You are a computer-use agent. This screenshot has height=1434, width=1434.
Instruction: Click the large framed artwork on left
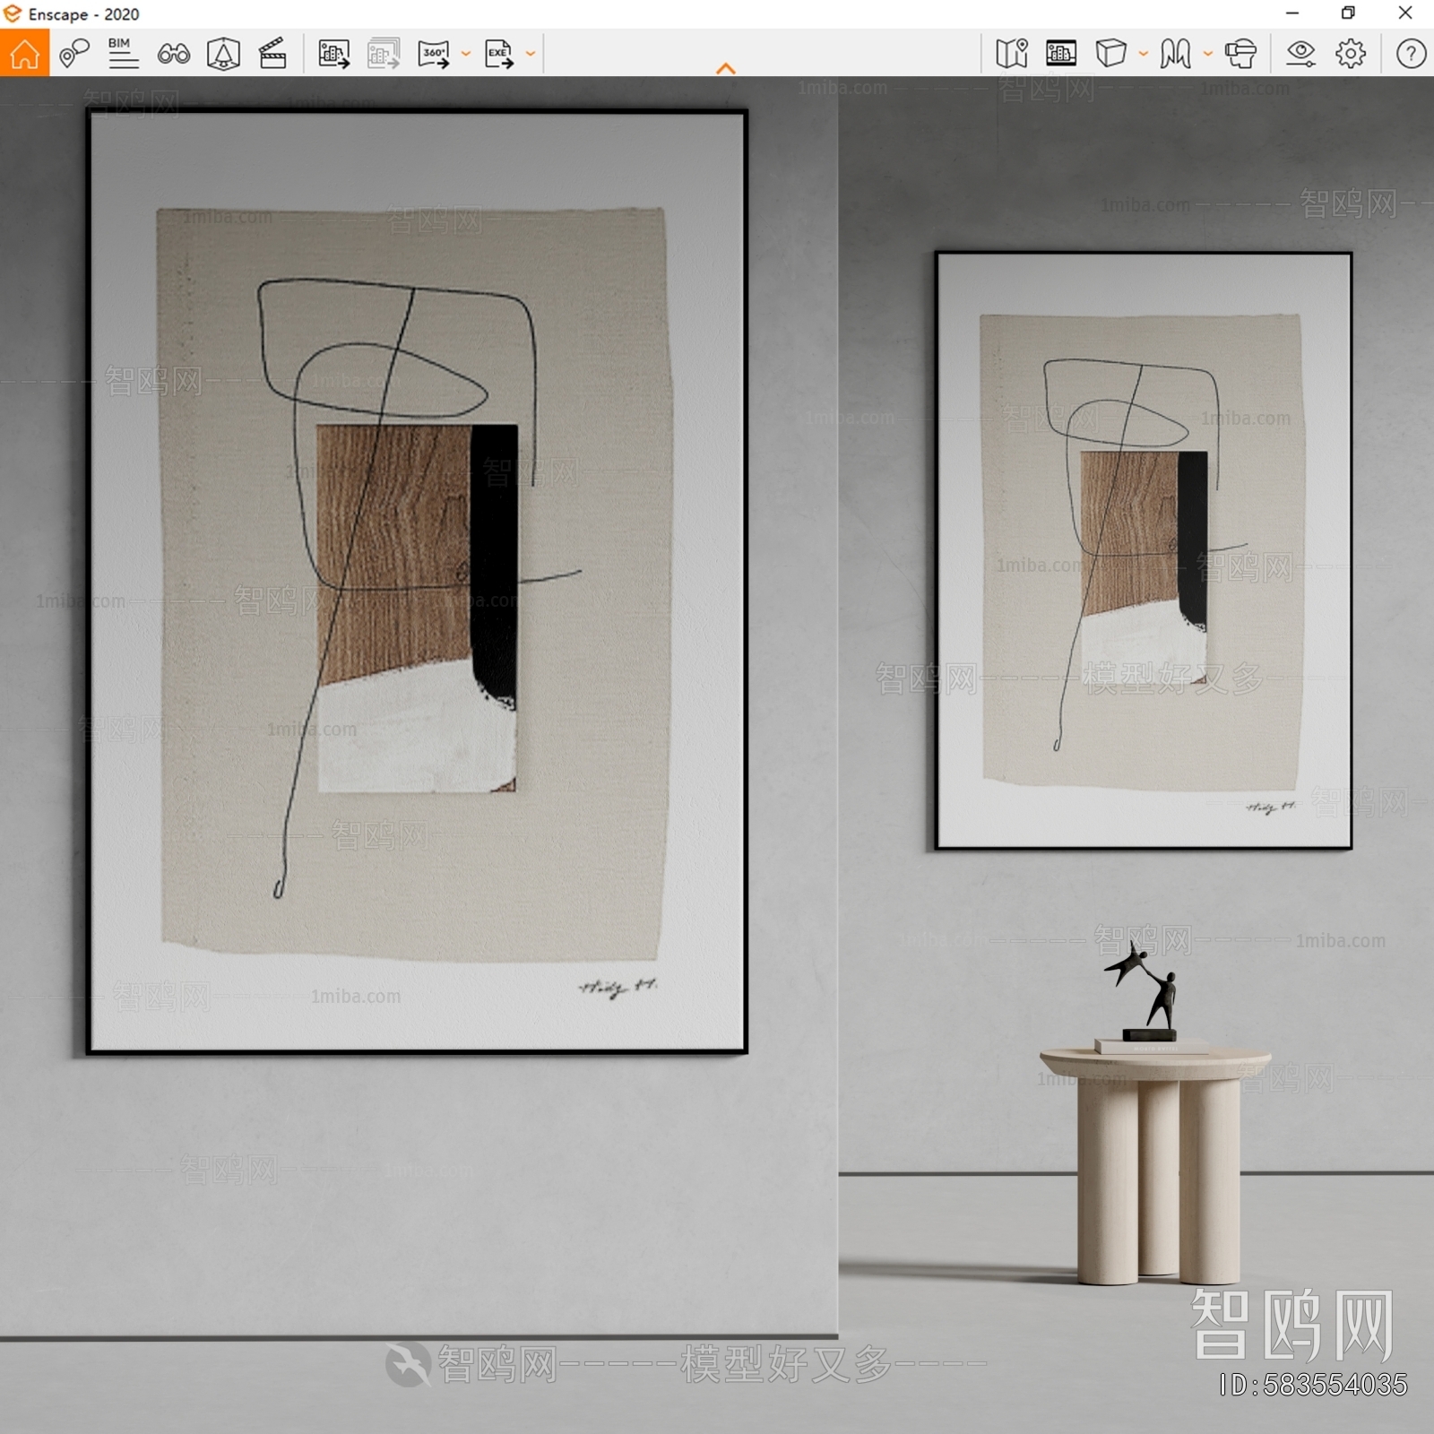tap(417, 582)
